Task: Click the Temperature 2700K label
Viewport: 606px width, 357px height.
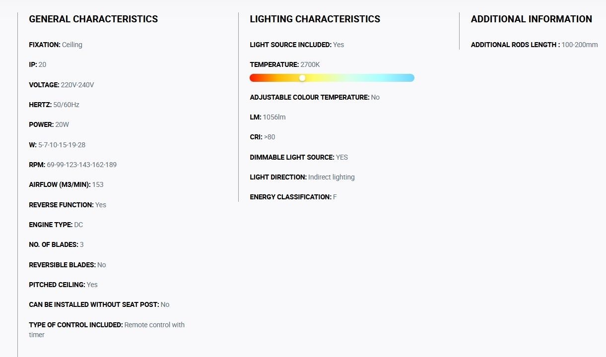Action: (x=284, y=64)
